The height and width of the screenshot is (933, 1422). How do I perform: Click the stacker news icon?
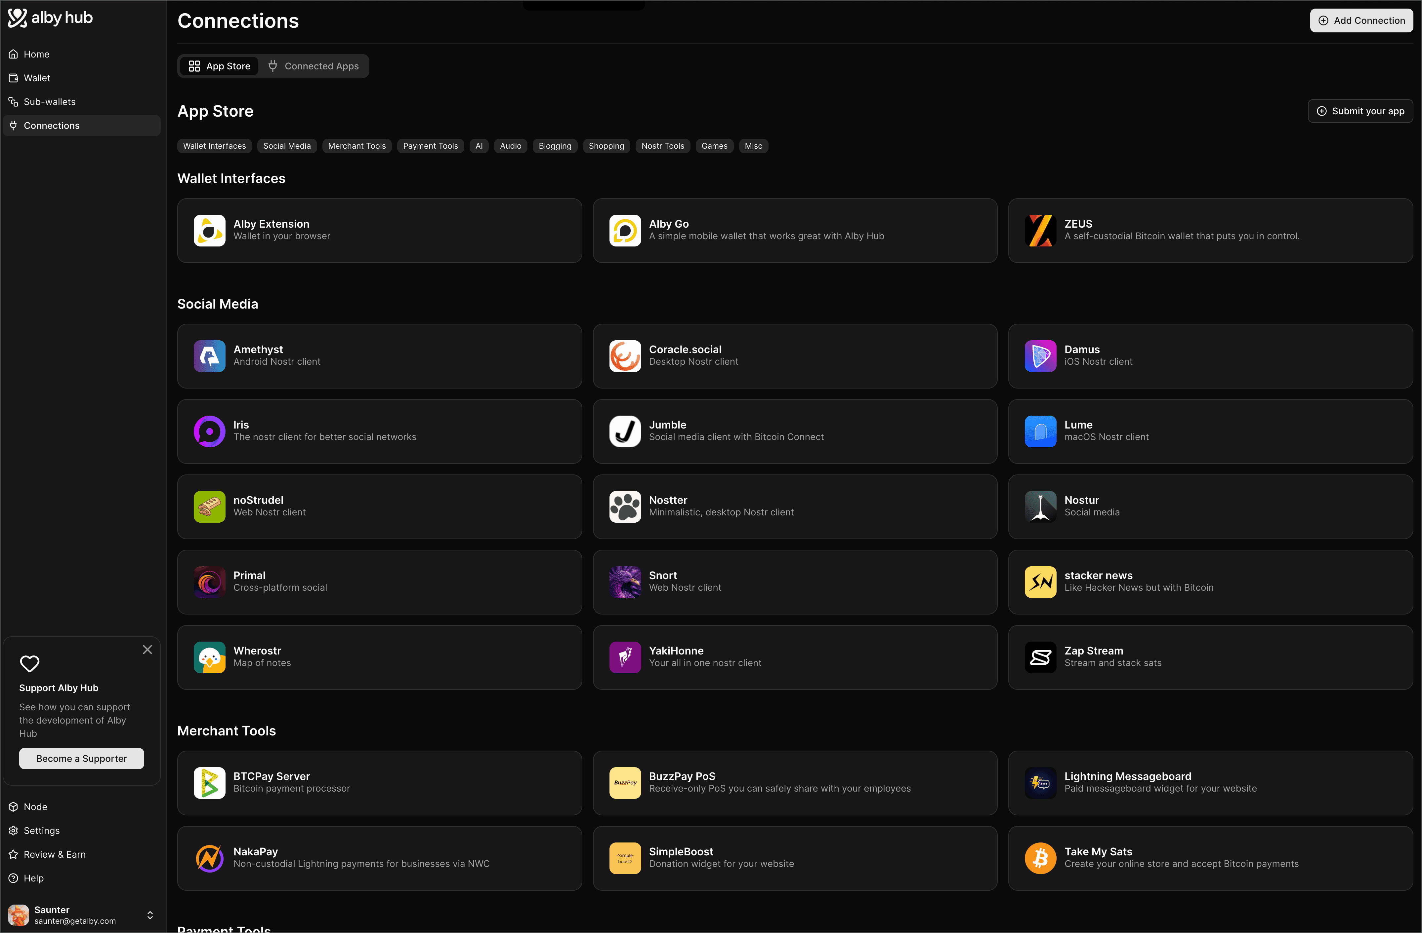(1040, 582)
